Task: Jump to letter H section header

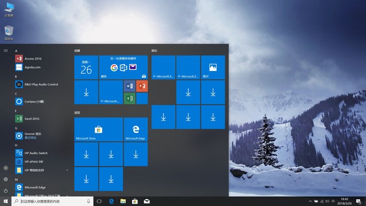Action: coord(16,145)
